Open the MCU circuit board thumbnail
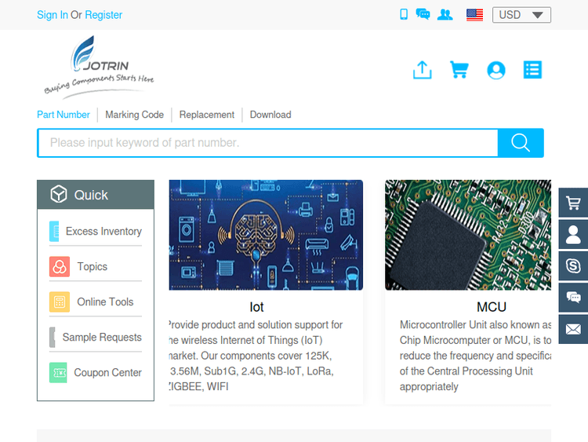The width and height of the screenshot is (588, 442). pos(467,235)
